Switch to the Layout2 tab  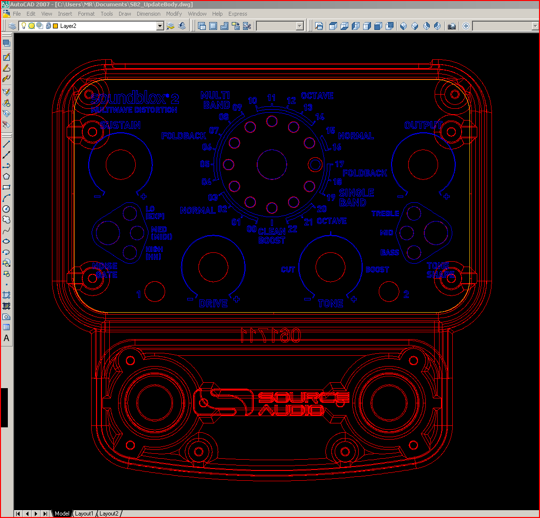click(x=109, y=514)
